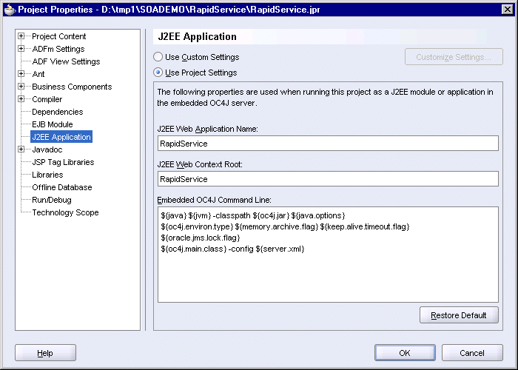
Task: Expand the Project Content tree node
Action: coord(21,36)
